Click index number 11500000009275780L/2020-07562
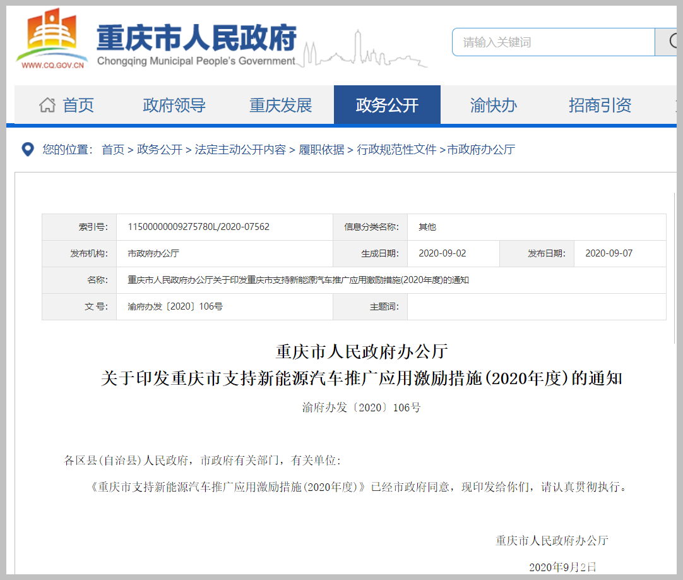The height and width of the screenshot is (580, 683). (199, 227)
